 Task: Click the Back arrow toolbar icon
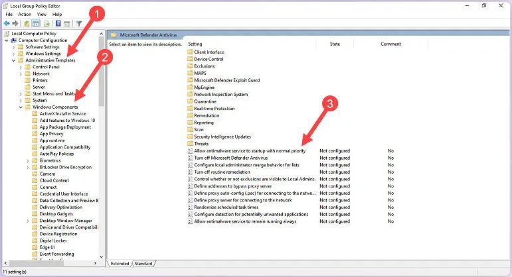click(x=7, y=23)
